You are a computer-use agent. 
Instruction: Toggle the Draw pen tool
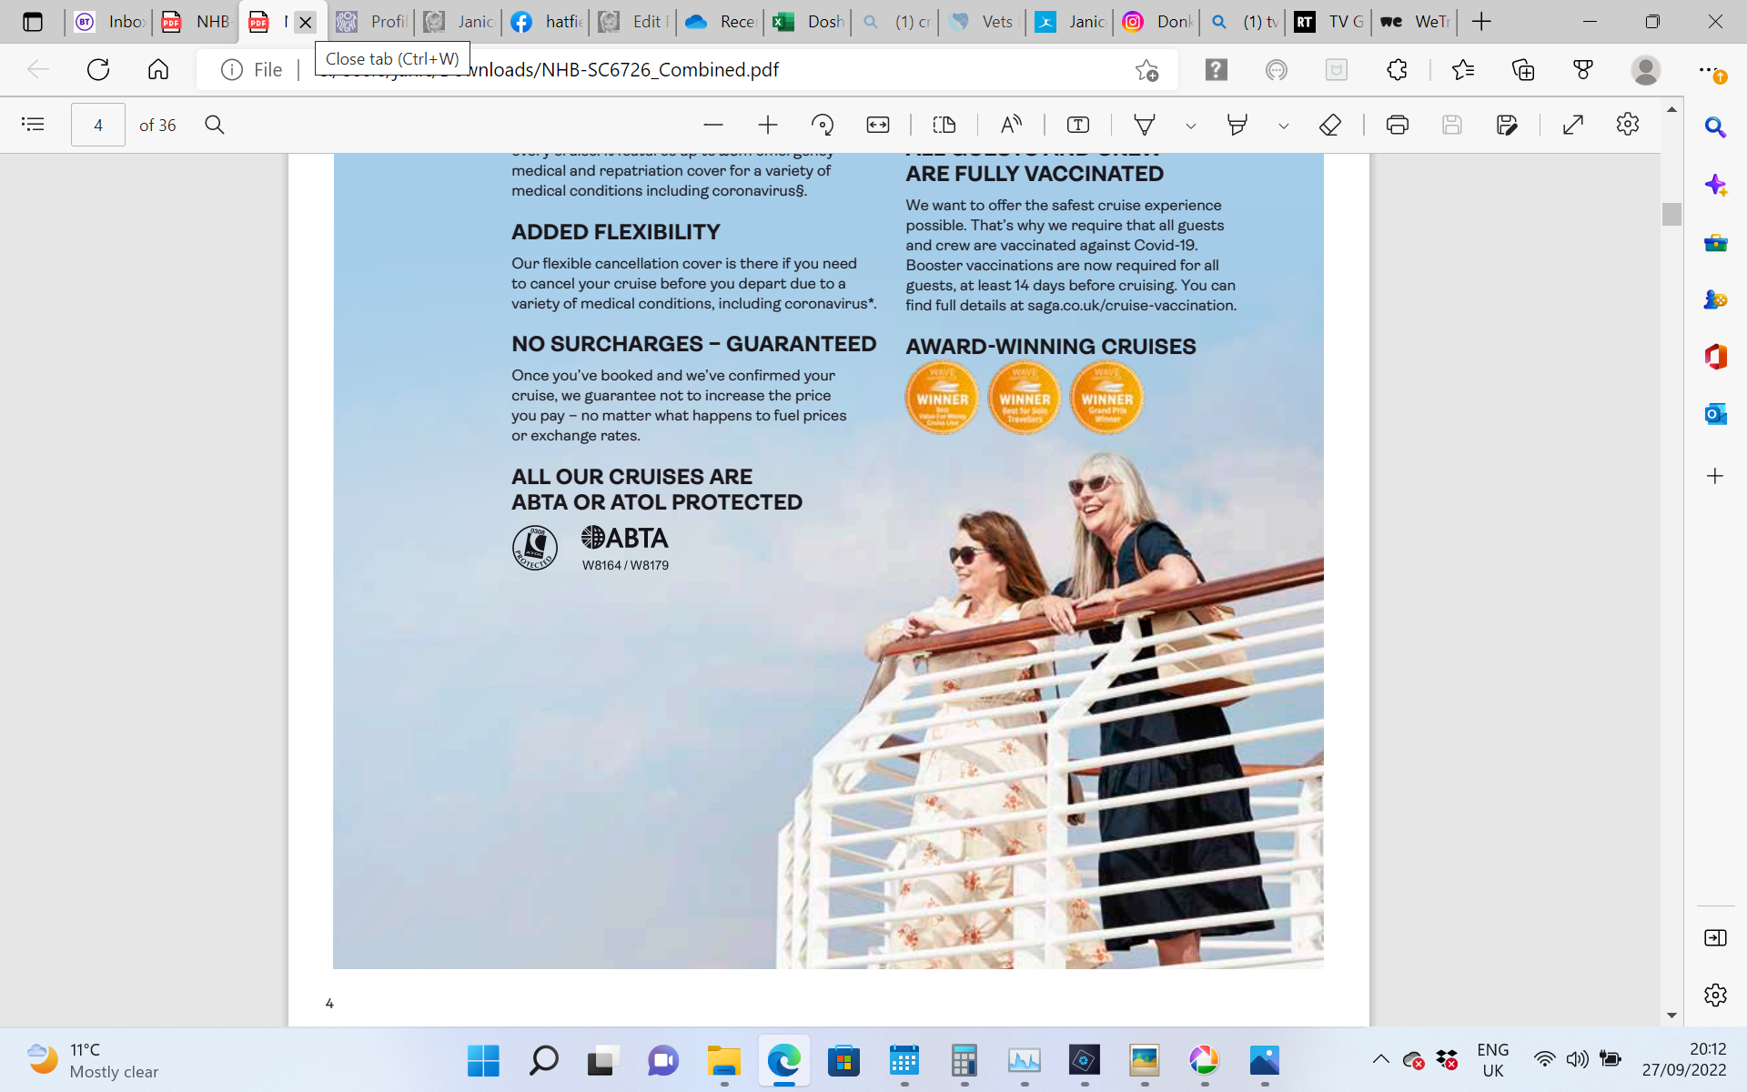click(x=1145, y=125)
